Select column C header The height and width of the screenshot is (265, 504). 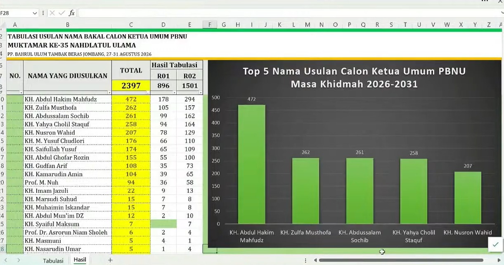tap(131, 25)
